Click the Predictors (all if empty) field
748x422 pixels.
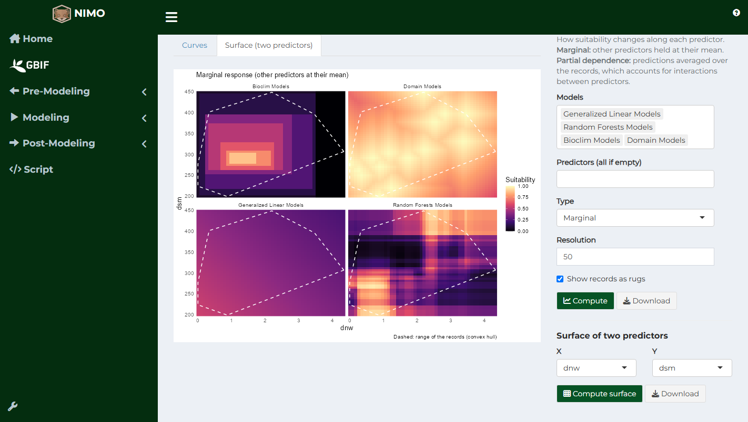635,179
